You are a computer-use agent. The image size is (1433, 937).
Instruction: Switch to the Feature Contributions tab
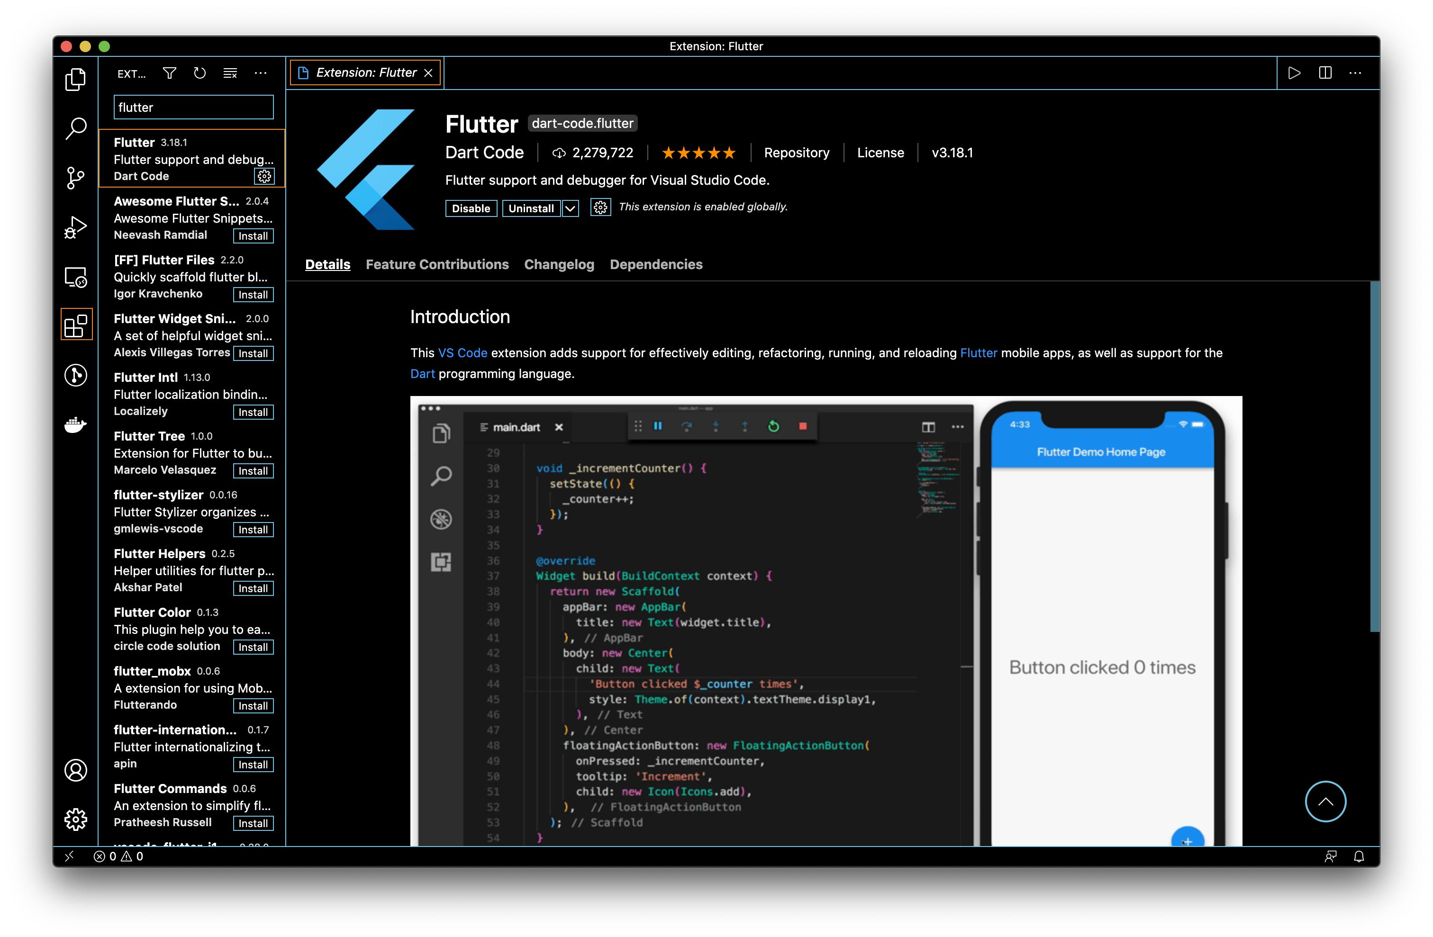click(x=437, y=264)
